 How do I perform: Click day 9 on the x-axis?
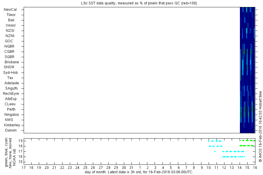point(202,168)
